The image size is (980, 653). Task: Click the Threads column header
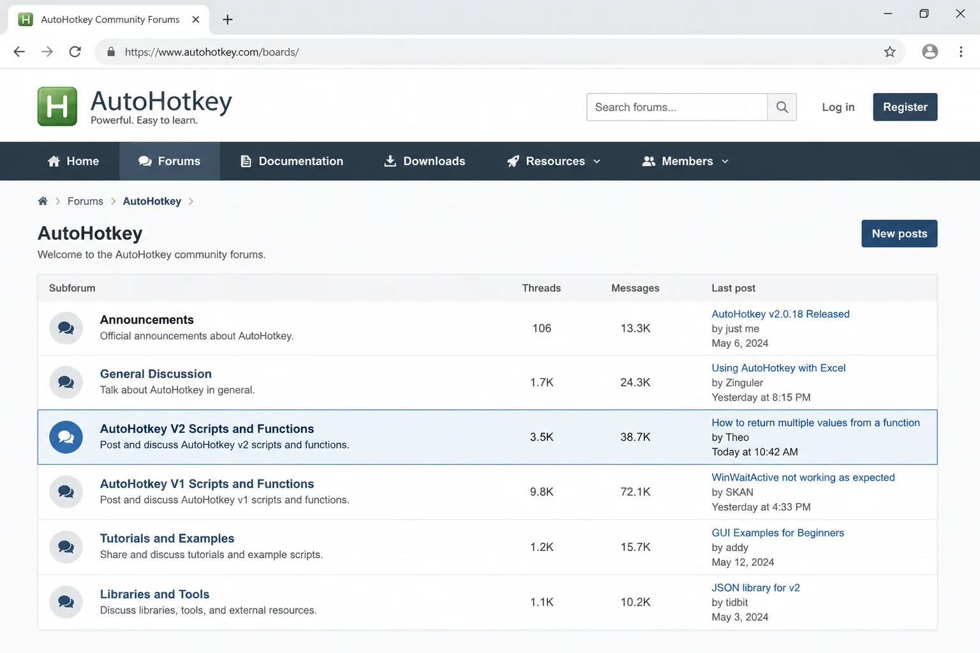[541, 288]
